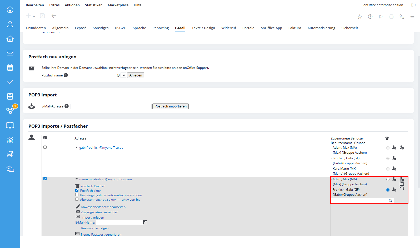This screenshot has height=248, width=420.
Task: Click the Postfach importieren button
Action: point(170,106)
